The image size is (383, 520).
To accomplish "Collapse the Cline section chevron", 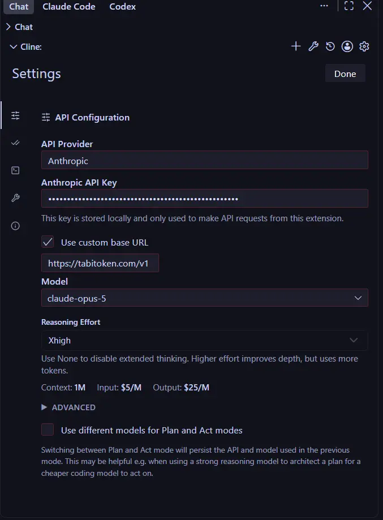I will point(13,47).
